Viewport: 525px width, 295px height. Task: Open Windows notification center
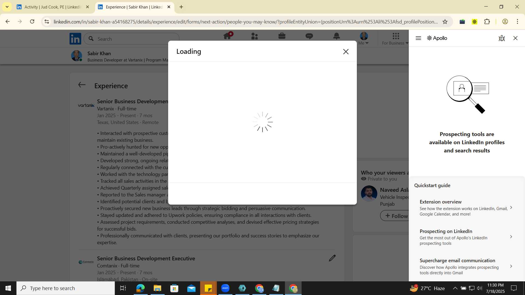tap(514, 288)
